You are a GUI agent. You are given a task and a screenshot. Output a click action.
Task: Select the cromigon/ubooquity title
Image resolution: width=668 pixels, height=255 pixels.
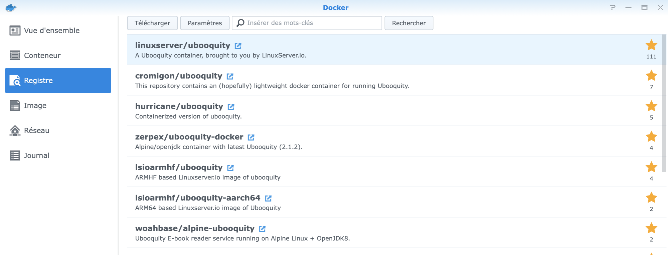pyautogui.click(x=179, y=76)
